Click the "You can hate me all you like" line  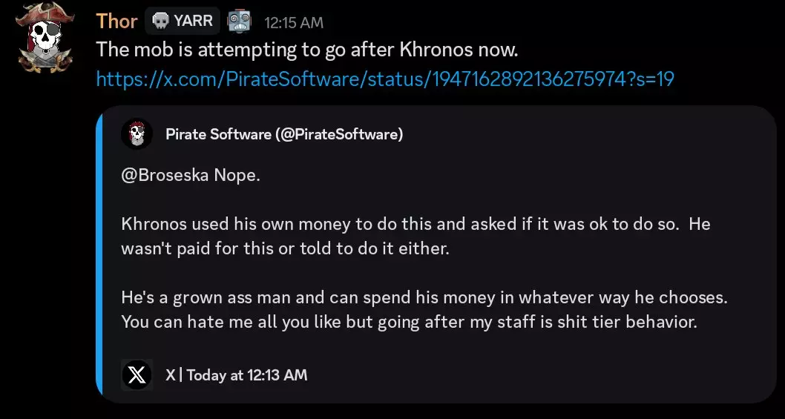pyautogui.click(x=409, y=322)
